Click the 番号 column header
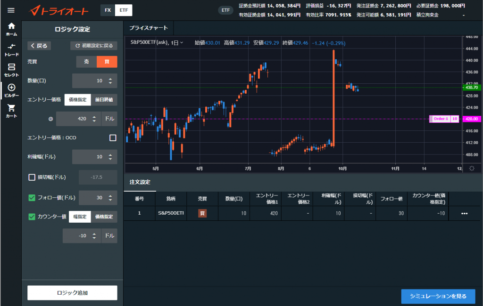 [140, 199]
